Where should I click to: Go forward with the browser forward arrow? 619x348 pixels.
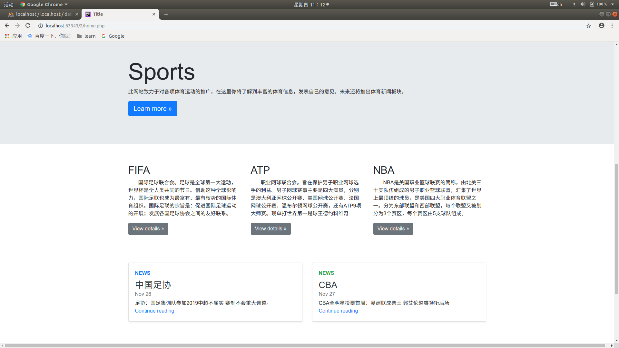(x=17, y=25)
